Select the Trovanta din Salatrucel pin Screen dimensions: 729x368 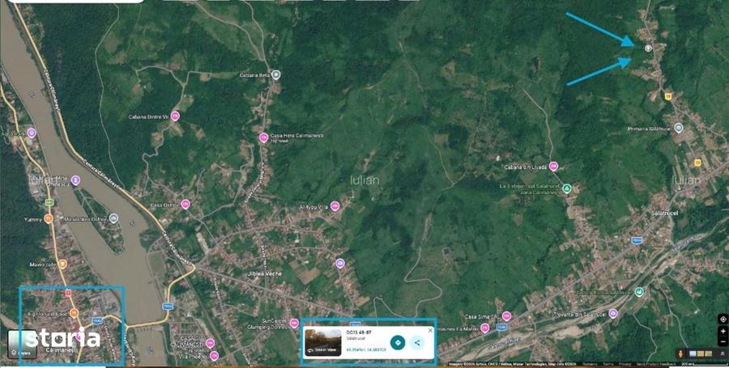[613, 314]
